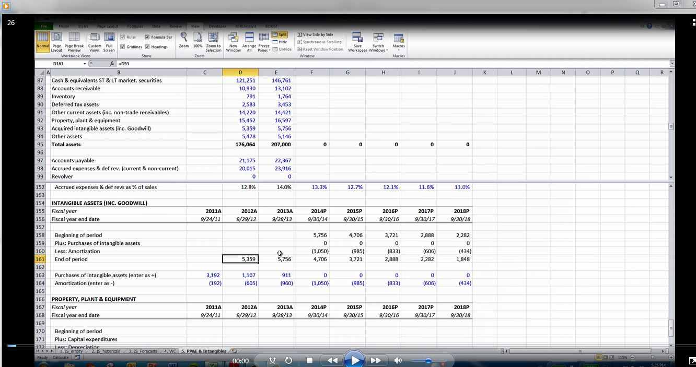Switch to the 3. IS_Forecasts sheet tab

click(x=143, y=351)
